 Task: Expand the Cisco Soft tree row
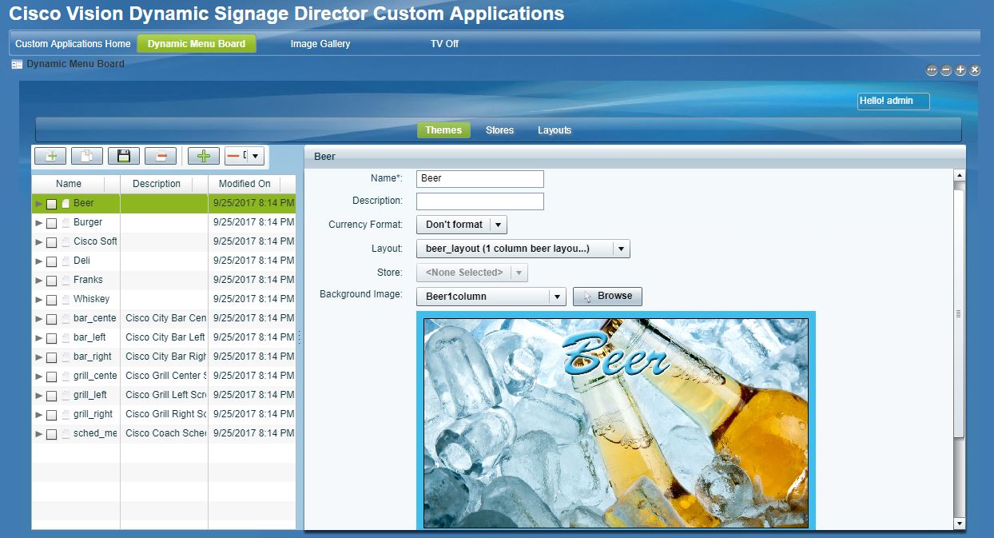coord(38,242)
